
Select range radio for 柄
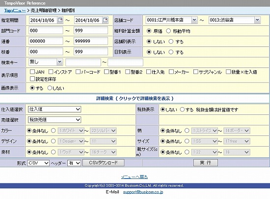coord(187,131)
